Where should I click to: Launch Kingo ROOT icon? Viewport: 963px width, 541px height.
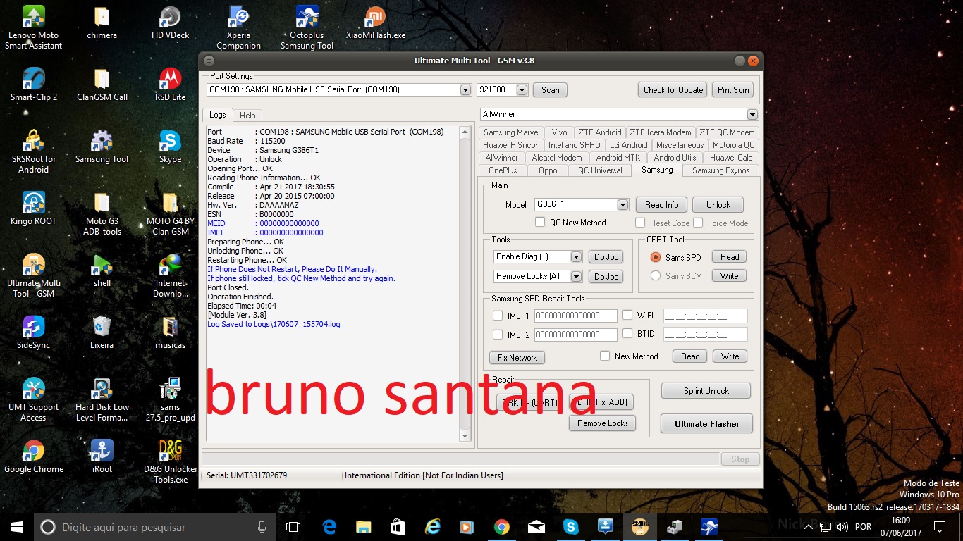click(33, 209)
